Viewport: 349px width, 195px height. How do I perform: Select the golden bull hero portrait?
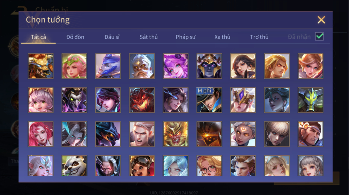coord(41,66)
